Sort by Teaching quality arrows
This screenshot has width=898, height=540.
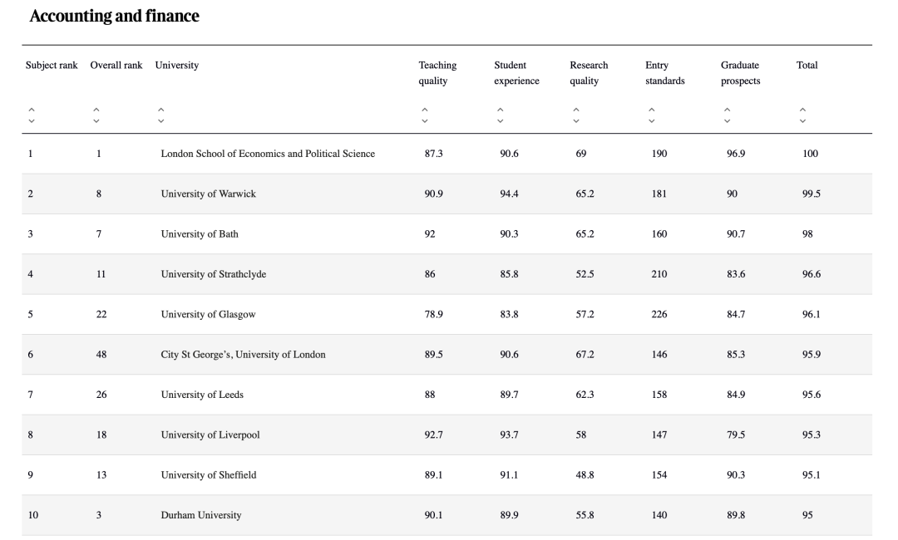point(425,115)
